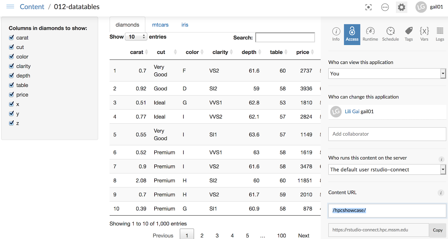Open the hamburger navigation menu
The image size is (448, 239).
[10, 7]
